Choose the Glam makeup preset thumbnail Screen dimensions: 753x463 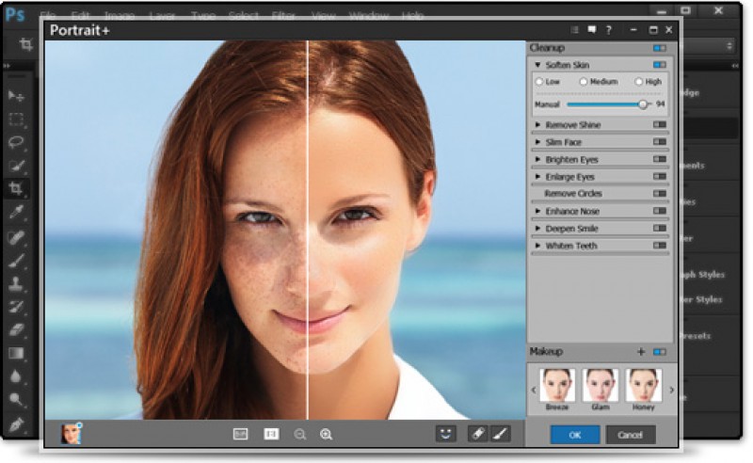pyautogui.click(x=601, y=386)
